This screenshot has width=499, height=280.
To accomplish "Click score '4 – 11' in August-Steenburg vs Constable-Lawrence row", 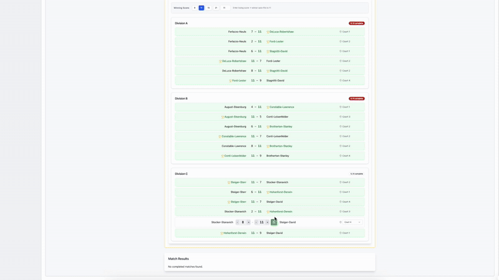I will (256, 107).
